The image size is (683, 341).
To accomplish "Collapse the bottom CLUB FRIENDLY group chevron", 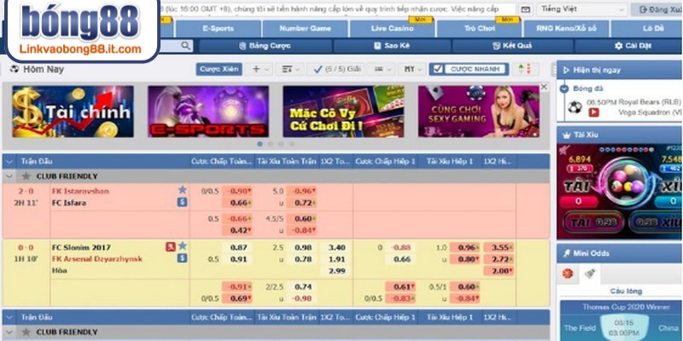I will click(x=9, y=332).
